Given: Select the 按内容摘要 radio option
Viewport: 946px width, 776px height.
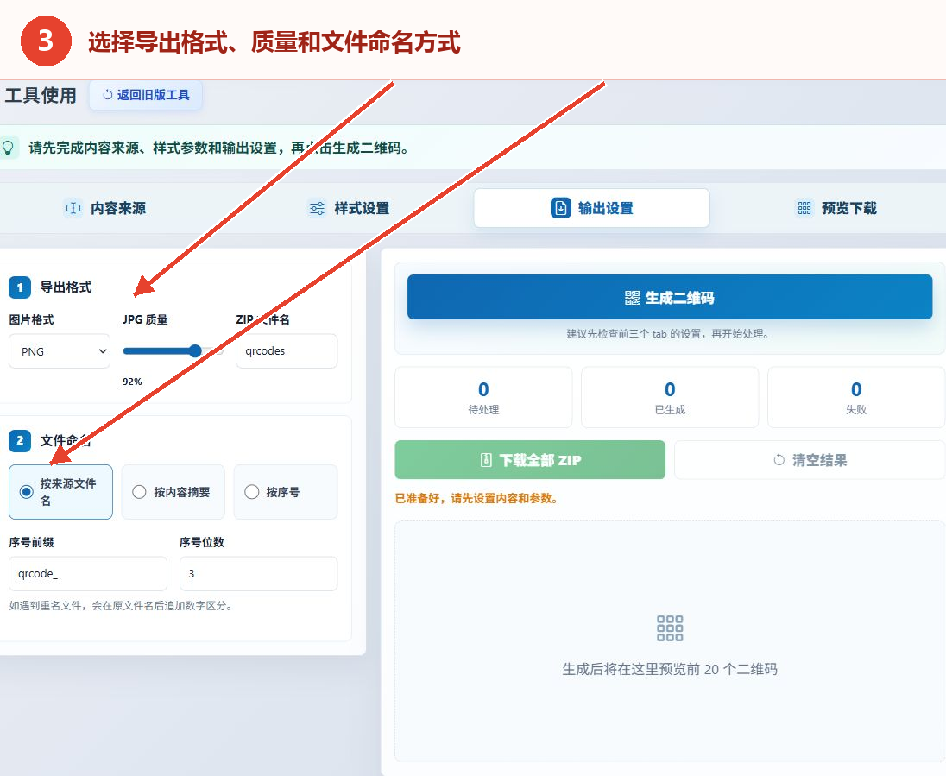Looking at the screenshot, I should pyautogui.click(x=173, y=492).
